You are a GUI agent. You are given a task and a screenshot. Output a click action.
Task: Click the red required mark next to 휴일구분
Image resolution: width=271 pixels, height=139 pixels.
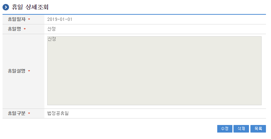point(29,113)
